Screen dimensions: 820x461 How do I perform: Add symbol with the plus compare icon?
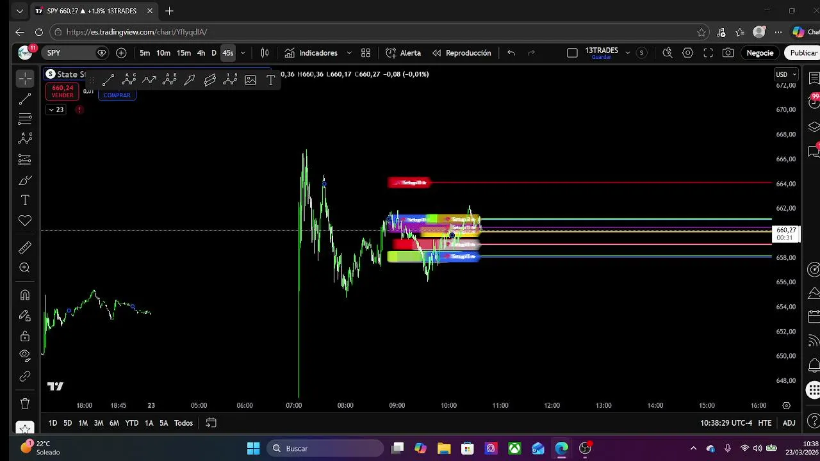tap(121, 53)
